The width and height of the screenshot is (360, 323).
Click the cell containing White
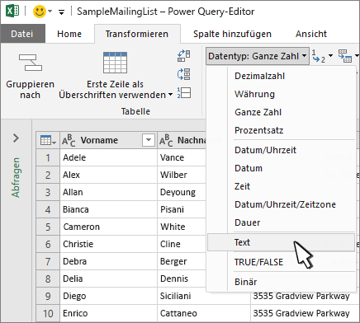(182, 227)
